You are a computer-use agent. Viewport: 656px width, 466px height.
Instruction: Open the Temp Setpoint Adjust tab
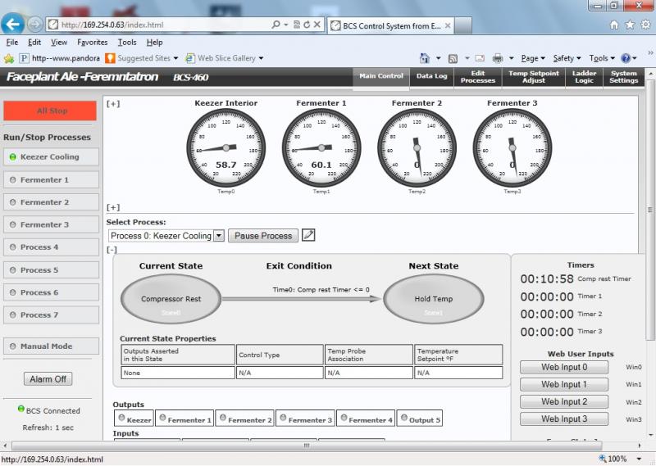[534, 76]
